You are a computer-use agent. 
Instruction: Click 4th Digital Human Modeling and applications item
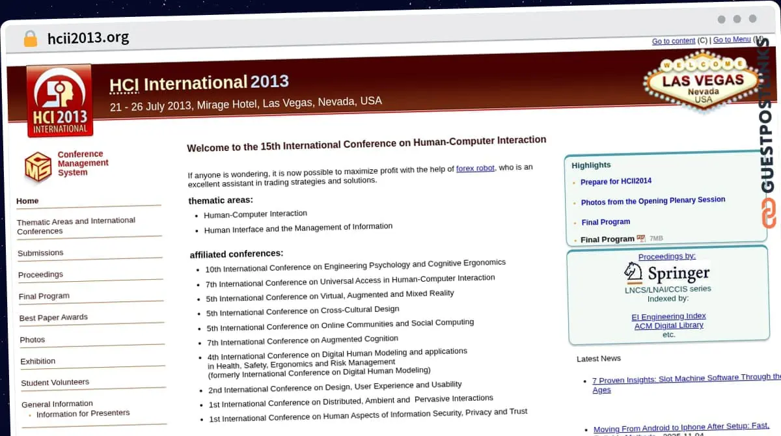click(337, 362)
